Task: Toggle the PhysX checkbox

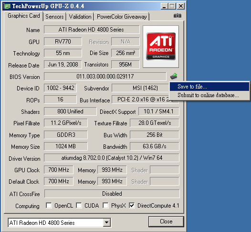Action: pos(105,205)
